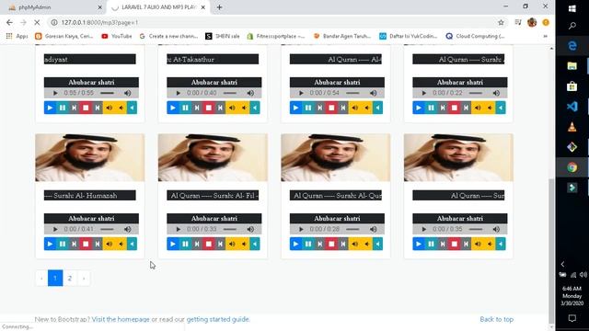This screenshot has width=589, height=331.
Task: Play the 0:41 Al-Humazah track with blue button
Action: (x=50, y=244)
